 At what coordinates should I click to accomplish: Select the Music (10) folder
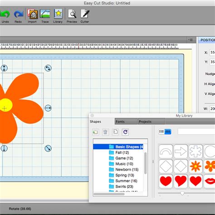(121, 164)
